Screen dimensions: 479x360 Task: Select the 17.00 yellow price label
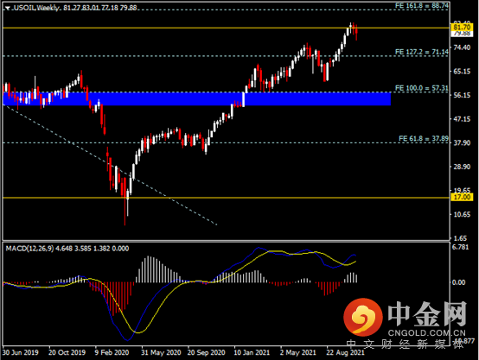(x=462, y=197)
